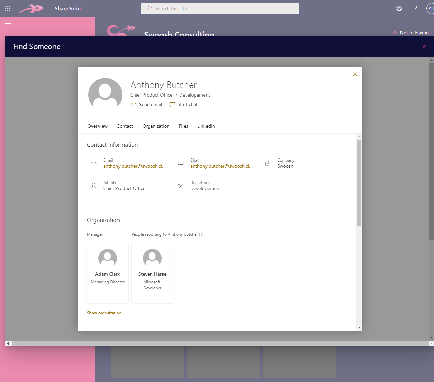This screenshot has height=382, width=434.
Task: Open the app launcher waffle icon
Action: 8,8
